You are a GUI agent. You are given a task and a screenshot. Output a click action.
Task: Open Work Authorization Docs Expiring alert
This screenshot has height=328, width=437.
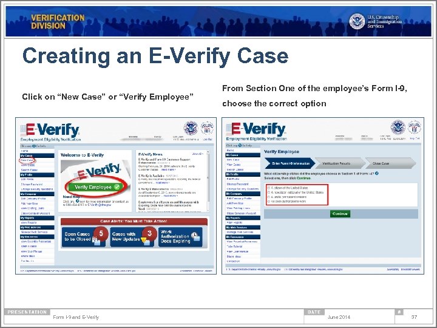[x=180, y=237]
